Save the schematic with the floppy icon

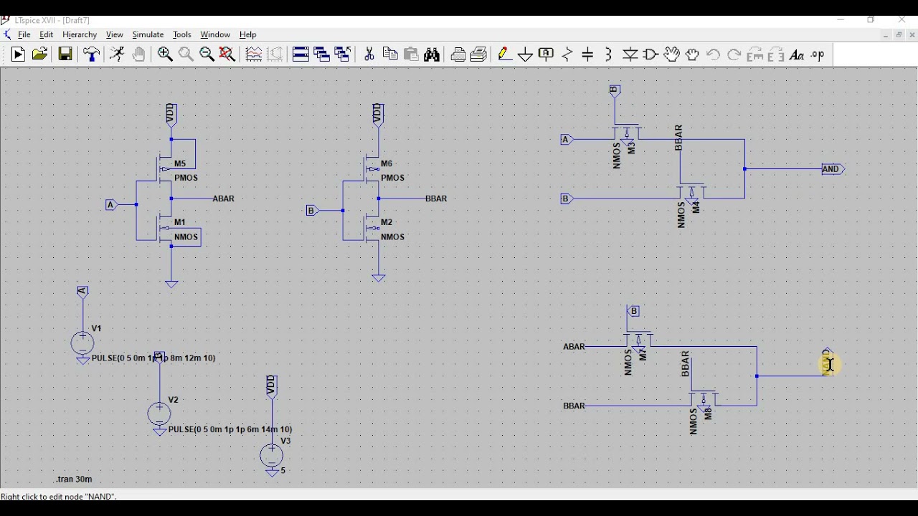click(65, 54)
